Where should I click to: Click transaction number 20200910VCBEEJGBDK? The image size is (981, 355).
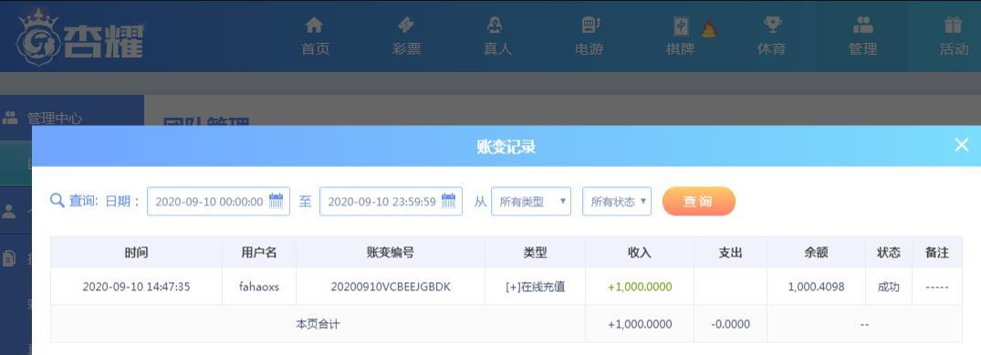tap(391, 287)
